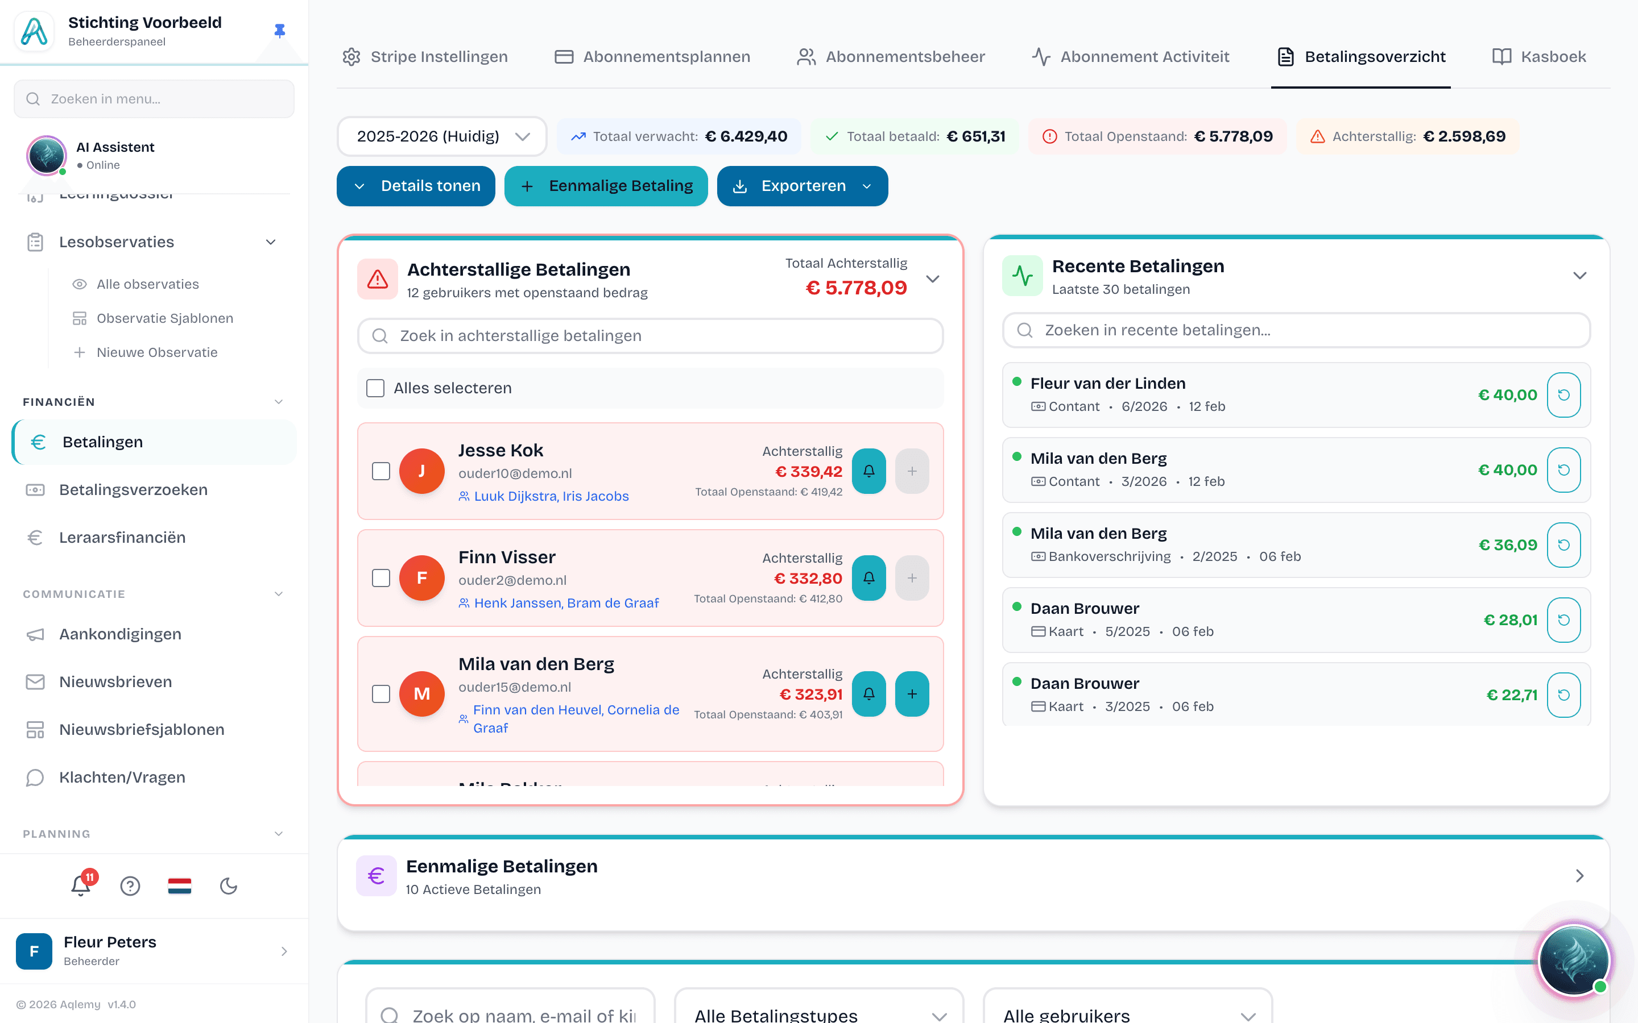Collapse the Lesobservaties menu
Screen dimensions: 1638x1023
pyautogui.click(x=271, y=242)
